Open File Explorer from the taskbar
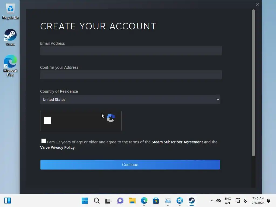This screenshot has height=207, width=276. tap(132, 201)
